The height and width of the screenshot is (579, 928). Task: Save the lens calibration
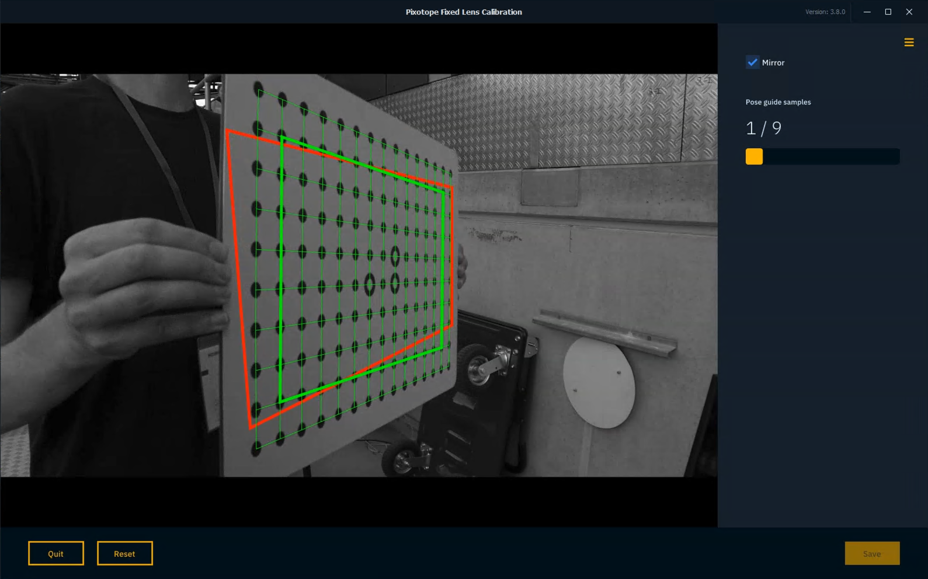click(872, 553)
